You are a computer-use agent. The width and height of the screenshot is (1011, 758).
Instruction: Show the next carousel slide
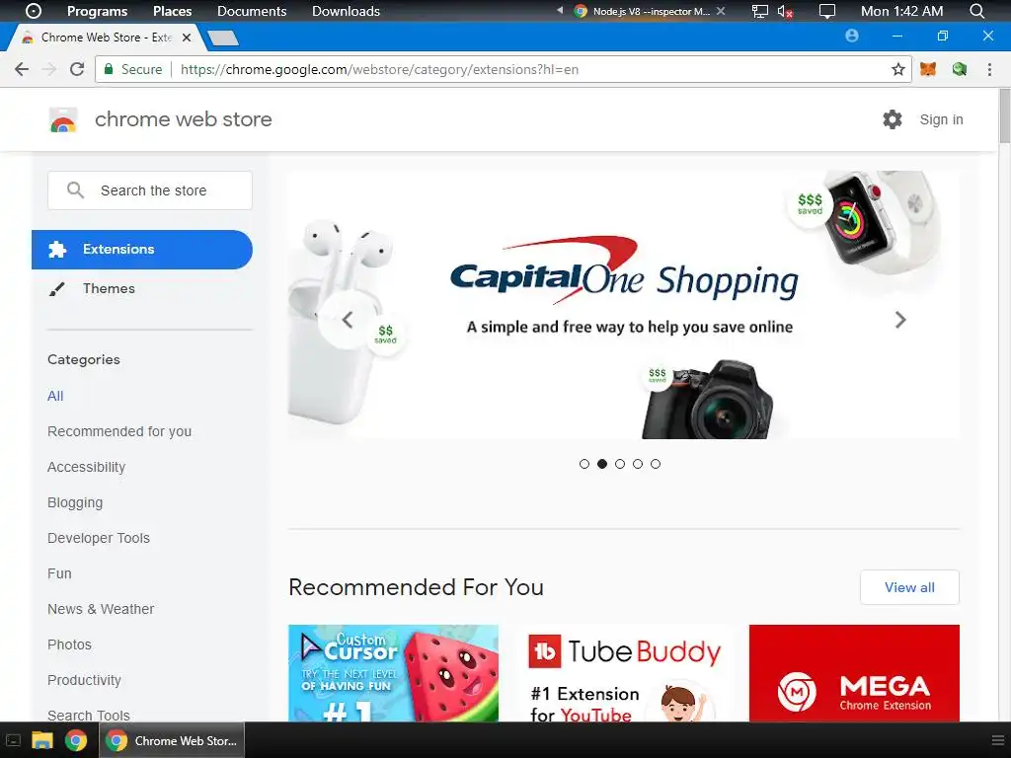click(x=900, y=320)
